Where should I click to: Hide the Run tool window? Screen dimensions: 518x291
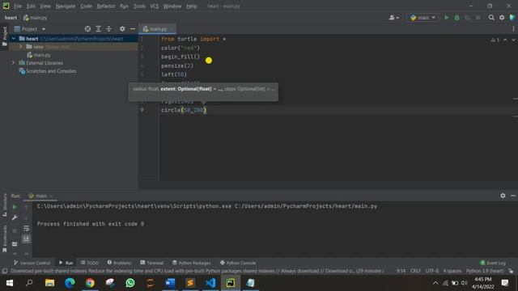click(x=513, y=196)
